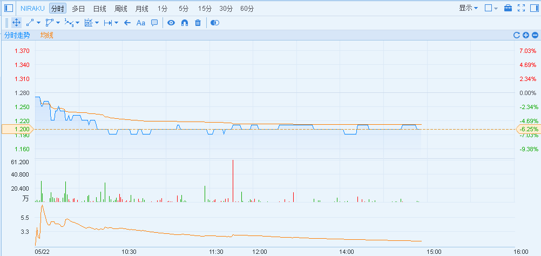Enter fullscreen with the expand icon
Screen dimensions: 541x256
tap(522, 8)
